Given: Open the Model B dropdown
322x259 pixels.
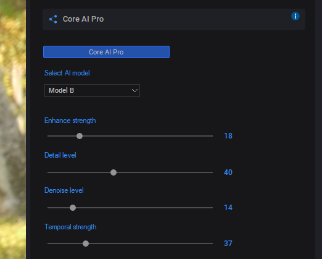Looking at the screenshot, I should [x=92, y=90].
